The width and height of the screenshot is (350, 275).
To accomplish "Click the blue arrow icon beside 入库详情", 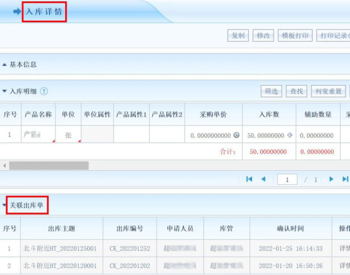I will pyautogui.click(x=17, y=11).
